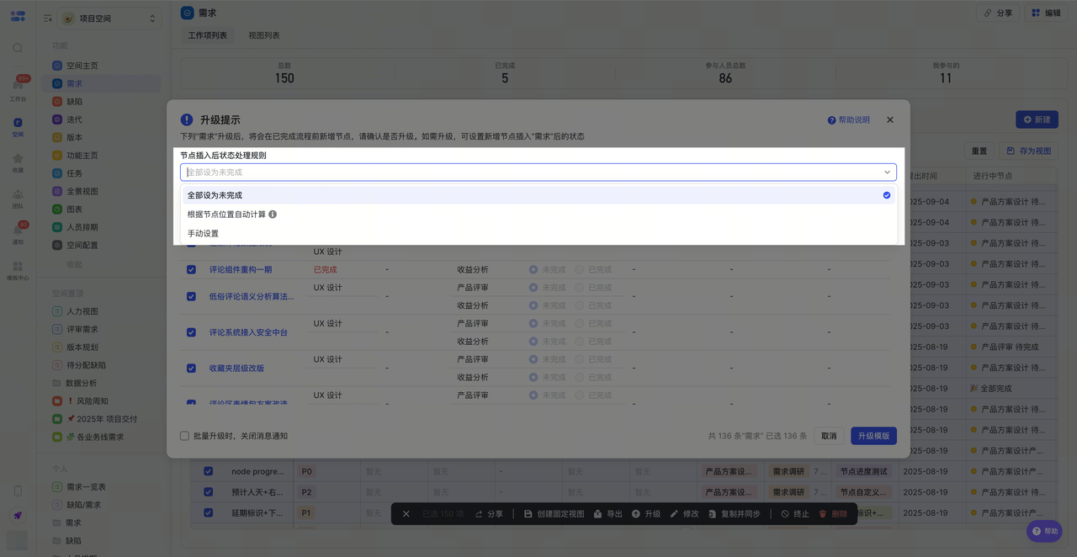Choose 根据节点位置自动计算 option
This screenshot has width=1077, height=557.
click(538, 215)
